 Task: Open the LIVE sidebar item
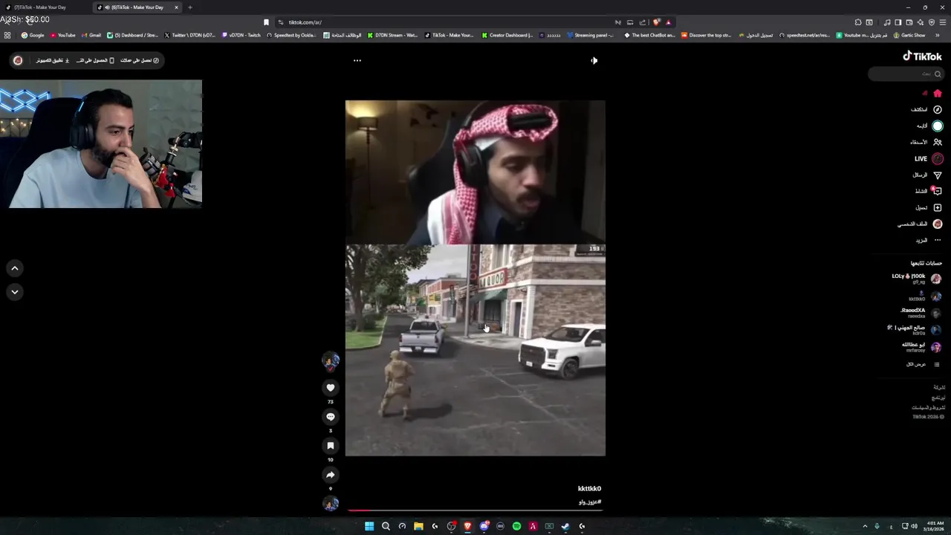coord(929,158)
